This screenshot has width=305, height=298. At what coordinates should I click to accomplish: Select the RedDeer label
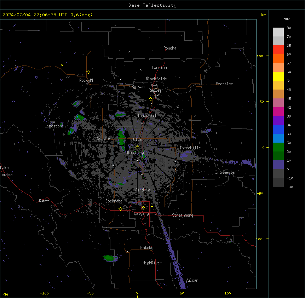[156, 90]
